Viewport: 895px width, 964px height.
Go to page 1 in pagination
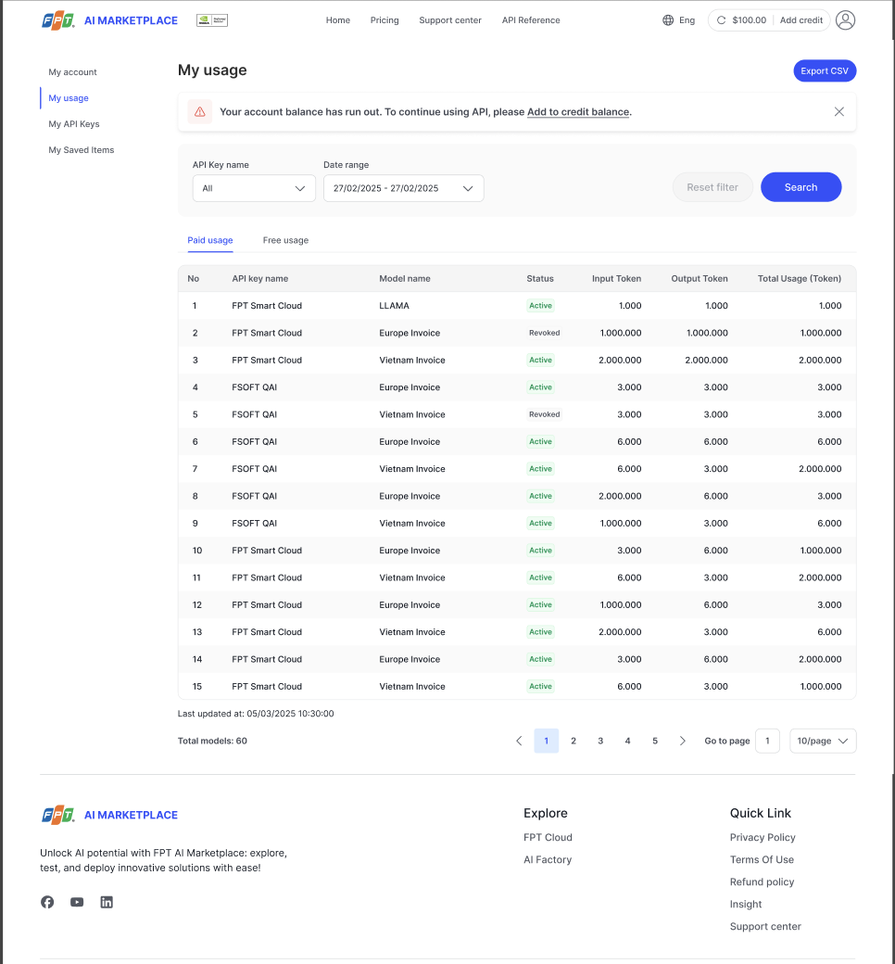point(546,741)
